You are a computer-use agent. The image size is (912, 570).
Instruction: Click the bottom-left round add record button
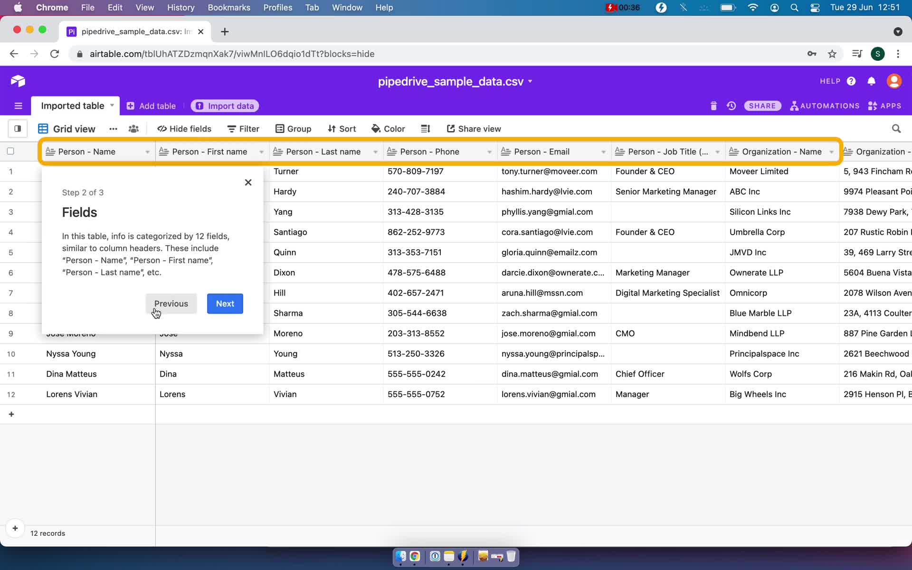point(15,528)
